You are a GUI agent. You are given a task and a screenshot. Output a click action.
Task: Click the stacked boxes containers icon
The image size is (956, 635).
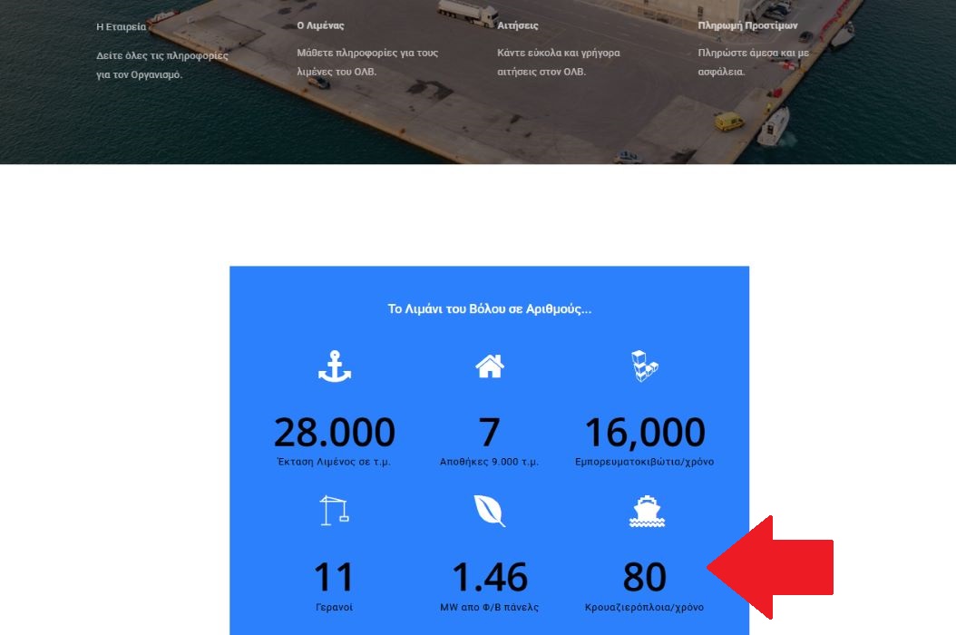(645, 366)
